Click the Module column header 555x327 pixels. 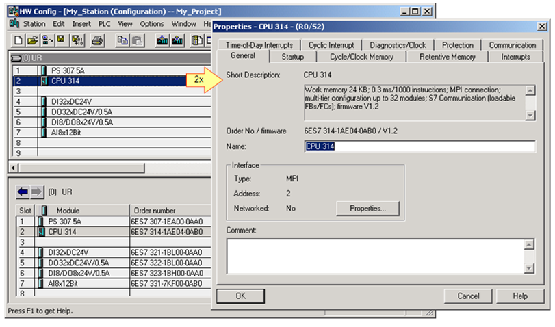point(82,211)
